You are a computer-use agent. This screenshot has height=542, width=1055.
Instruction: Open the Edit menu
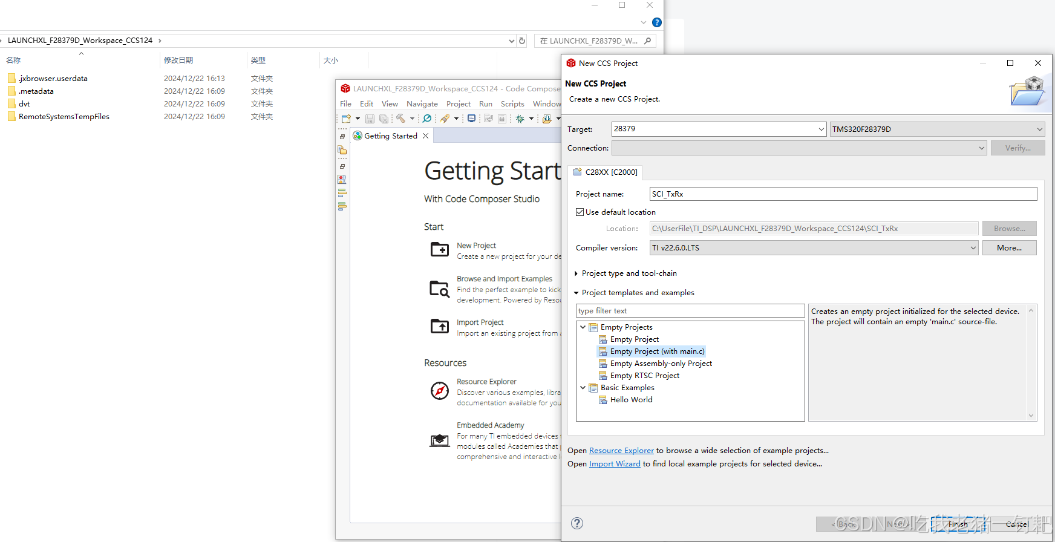pyautogui.click(x=367, y=103)
